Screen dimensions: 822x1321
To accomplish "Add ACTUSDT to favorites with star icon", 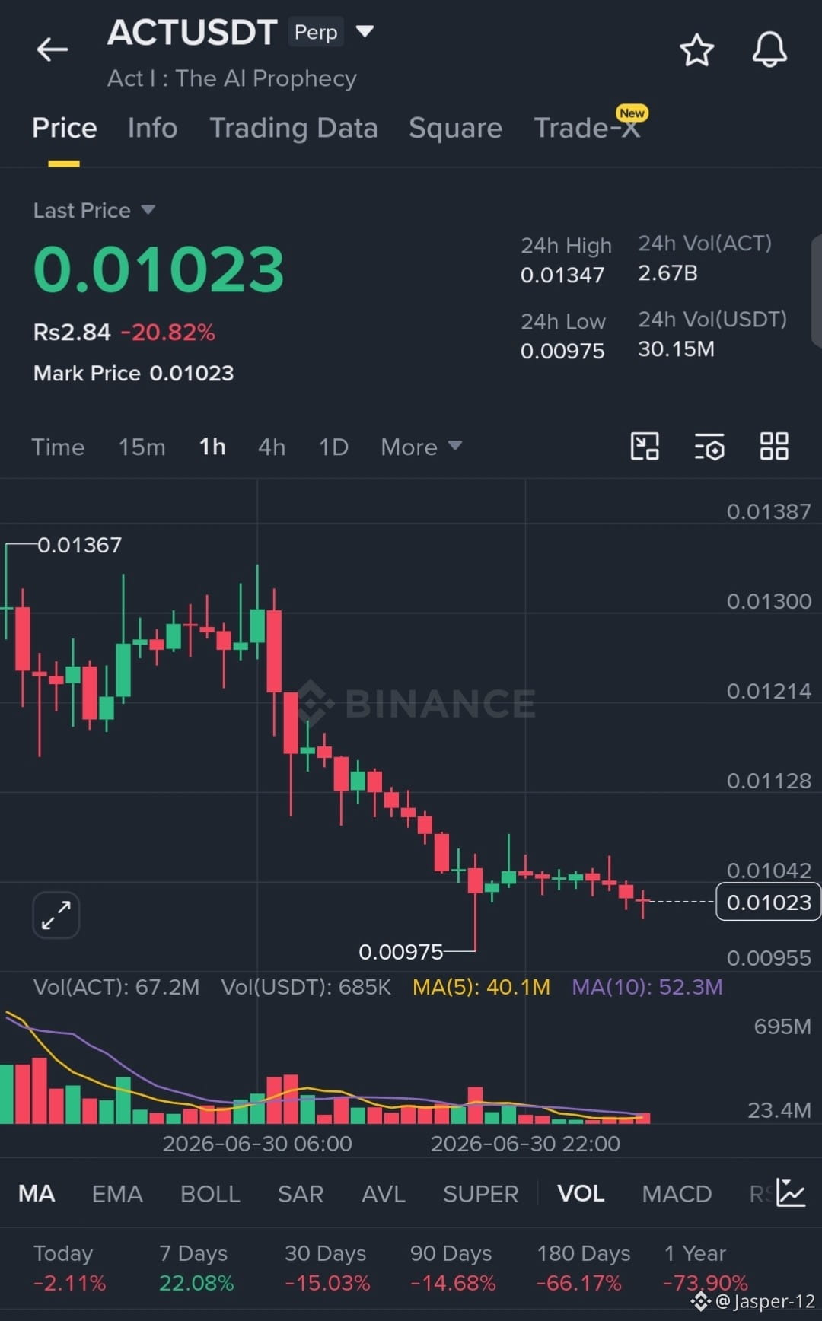I will (696, 50).
